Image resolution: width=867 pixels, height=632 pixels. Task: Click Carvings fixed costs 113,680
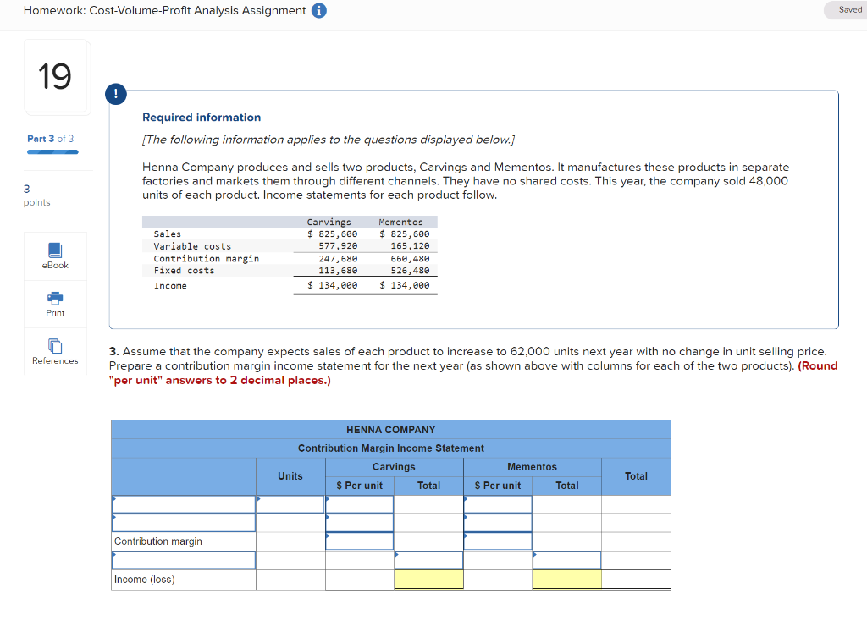[338, 270]
